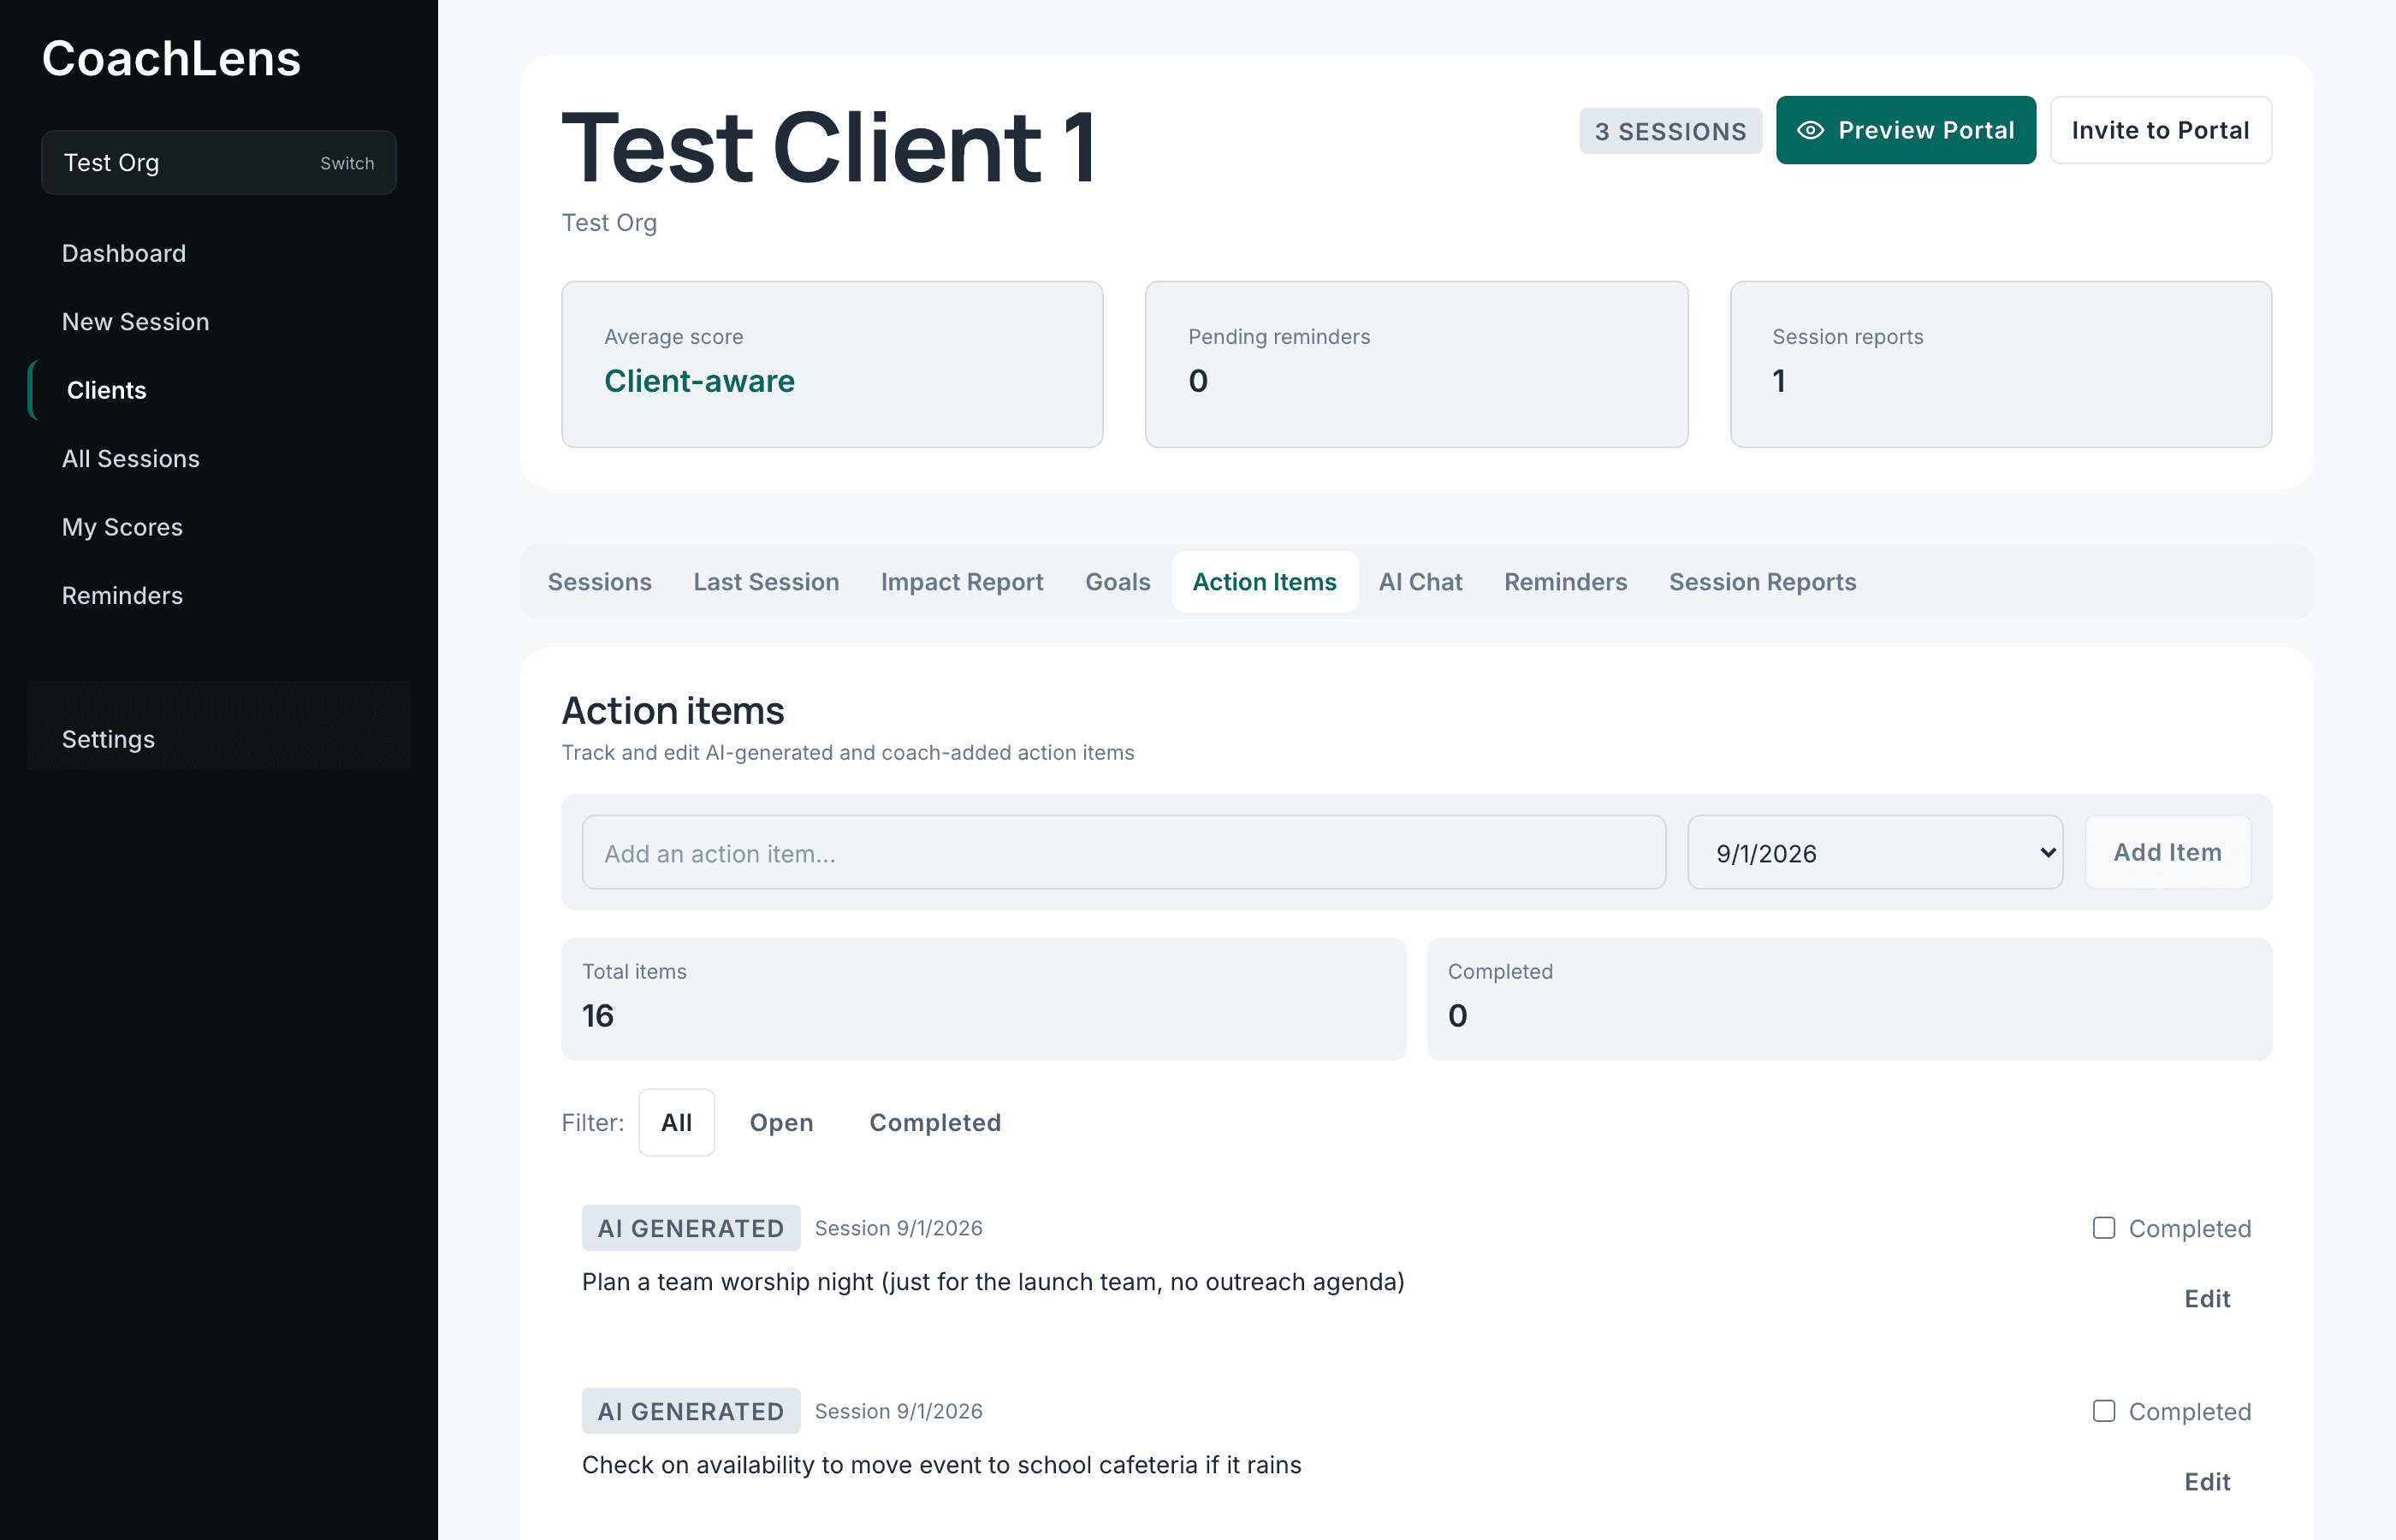Click the Session reports count card
This screenshot has height=1540, width=2396.
[2001, 364]
